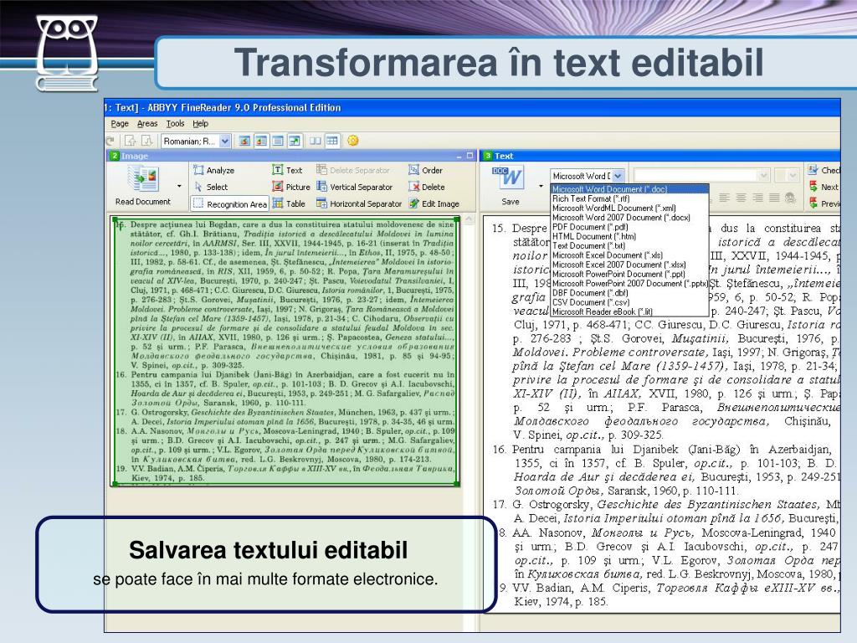The width and height of the screenshot is (857, 643).
Task: Click the Save to Word icon
Action: tap(508, 177)
